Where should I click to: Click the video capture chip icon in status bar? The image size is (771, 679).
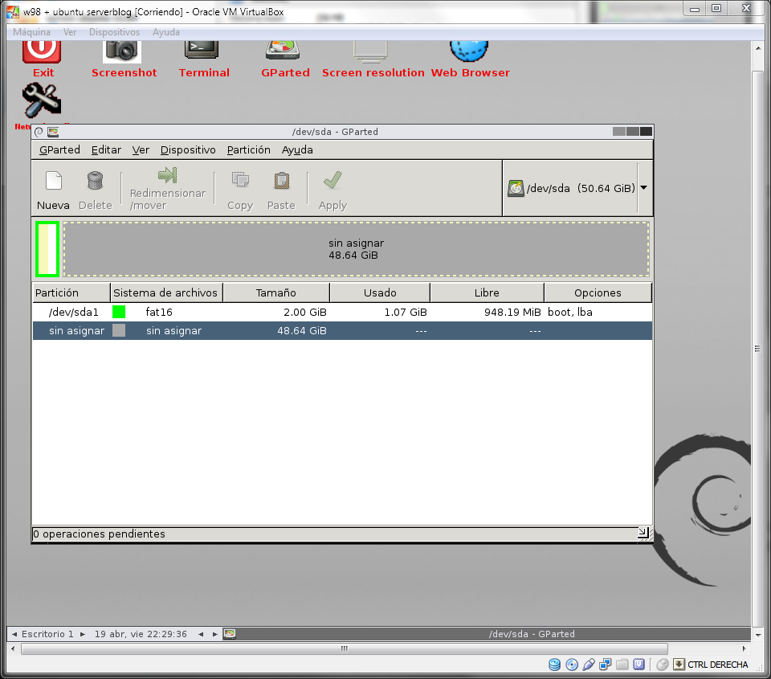638,665
